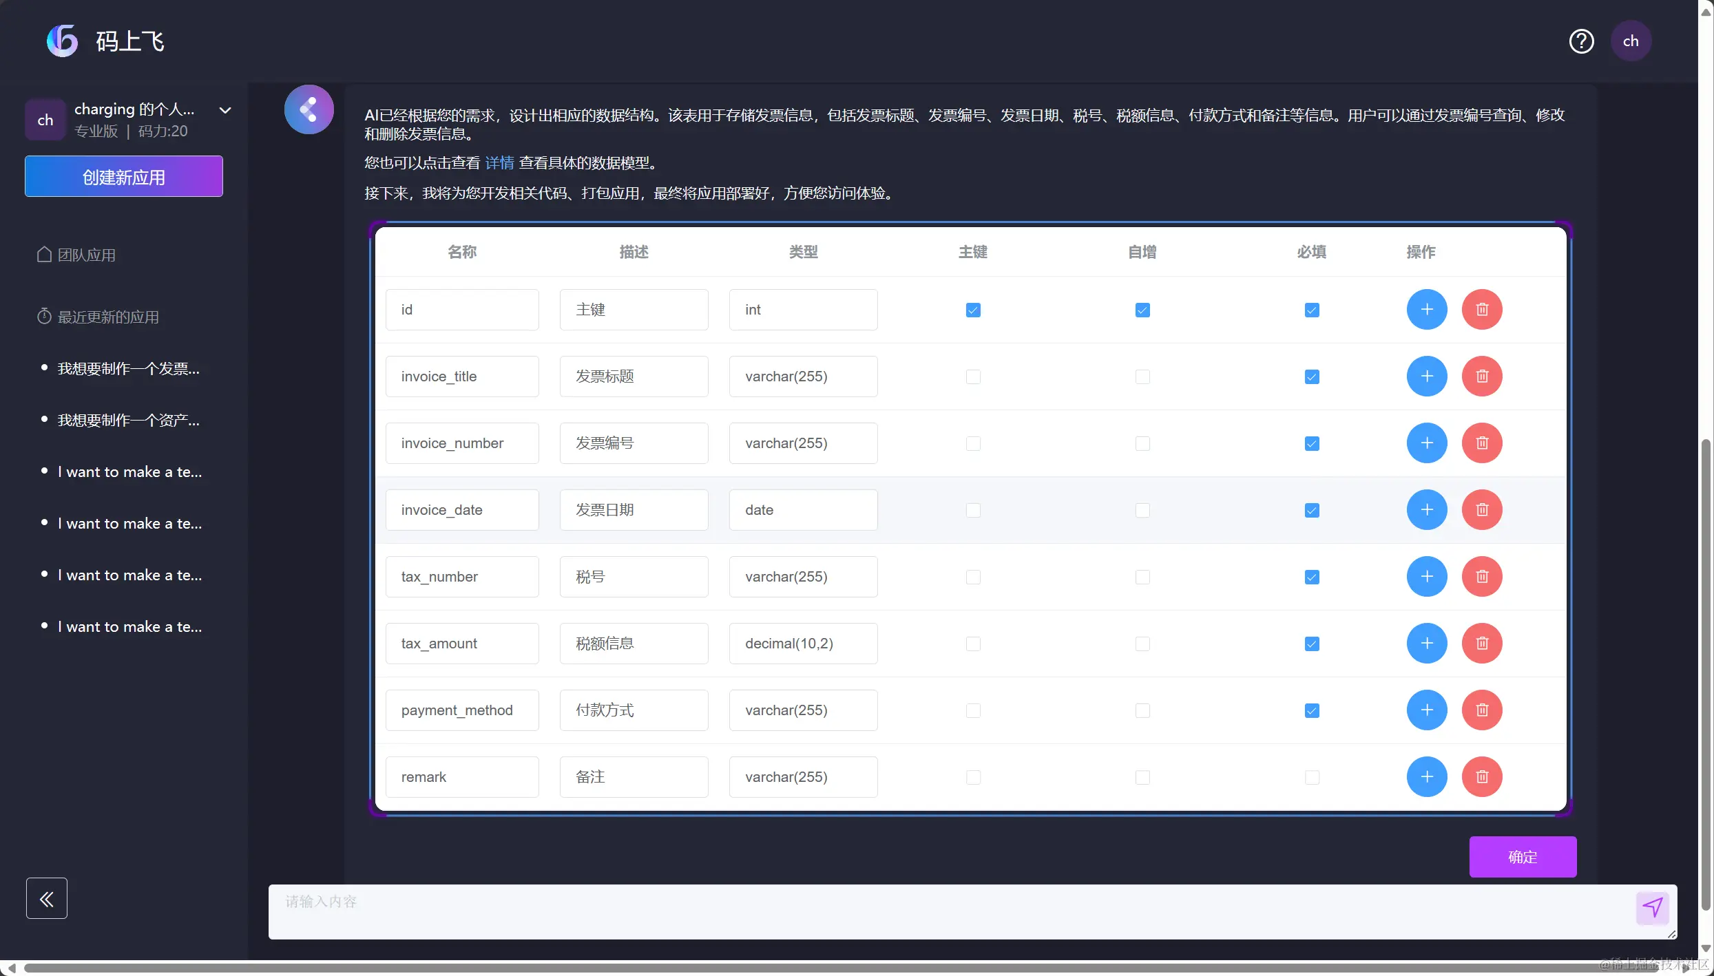Viewport: 1714px width, 976px height.
Task: Delete the invoice_date field row
Action: (x=1482, y=510)
